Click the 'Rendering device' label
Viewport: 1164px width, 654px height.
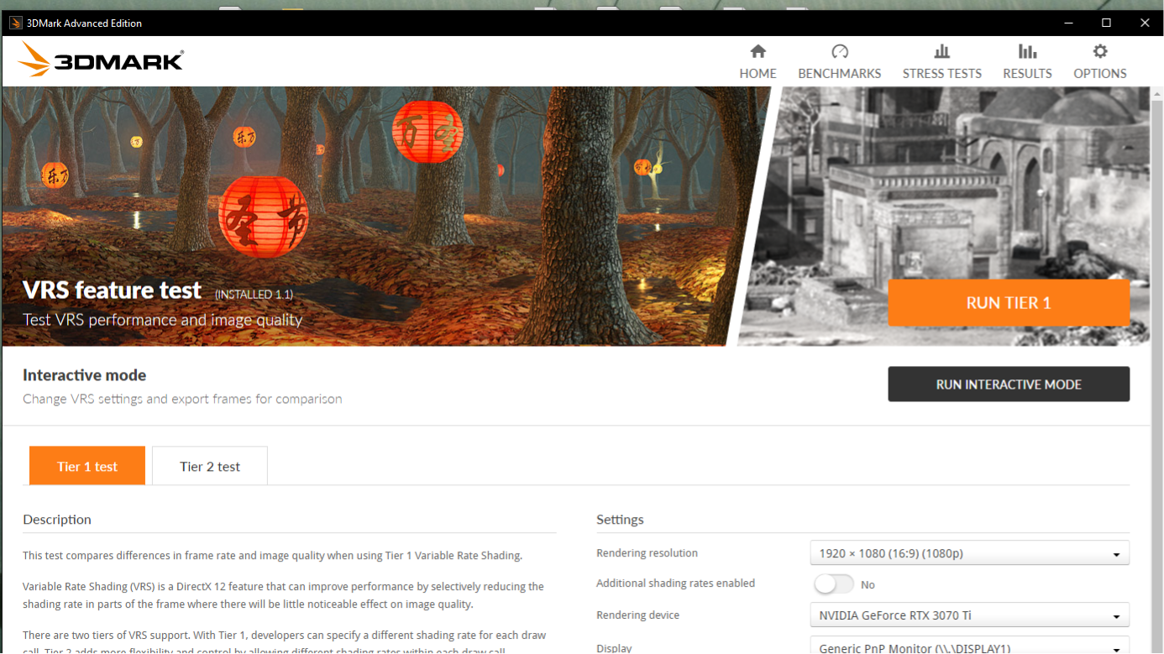click(637, 615)
